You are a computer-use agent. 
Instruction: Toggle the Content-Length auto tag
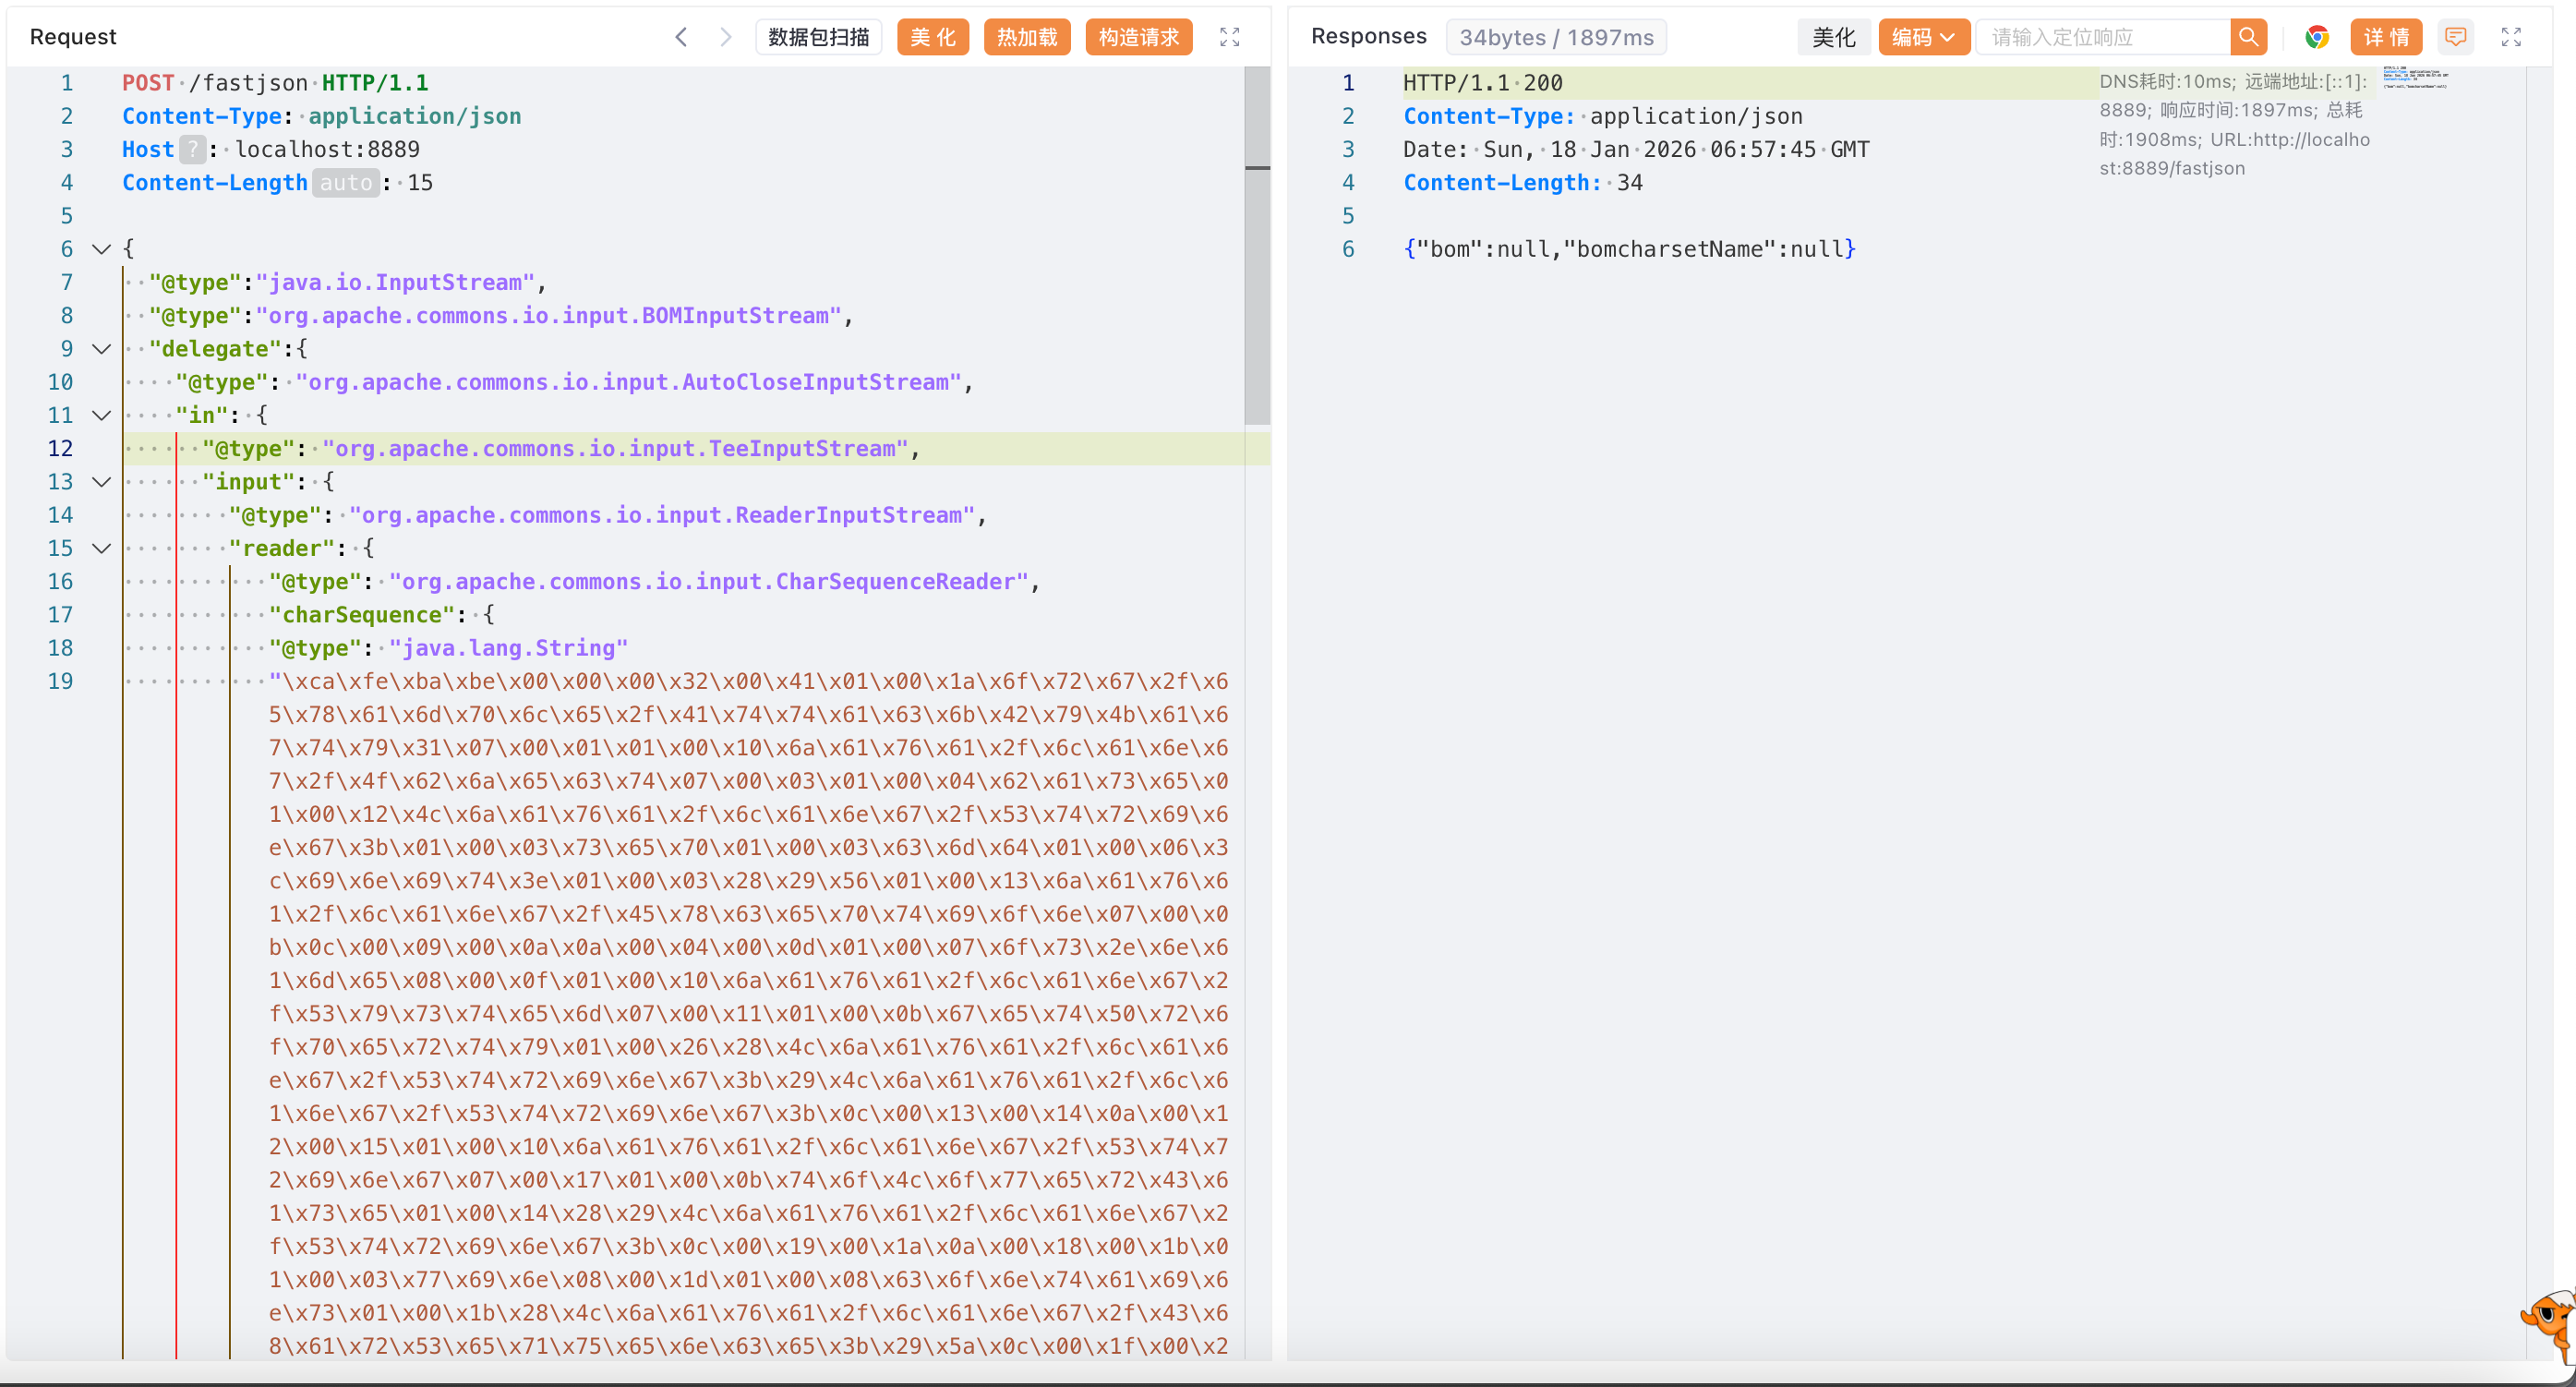pyautogui.click(x=346, y=183)
